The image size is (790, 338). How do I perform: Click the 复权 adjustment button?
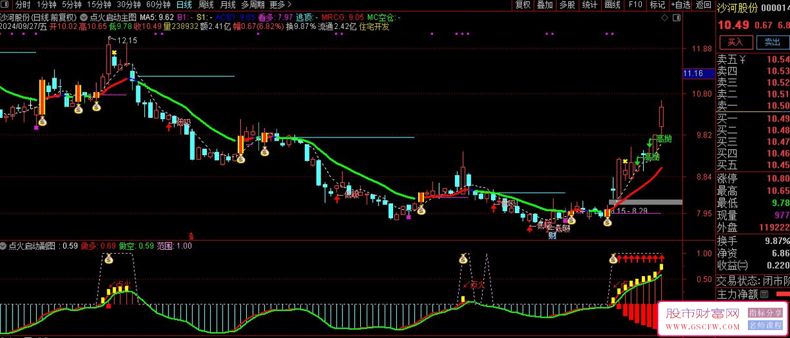click(x=523, y=5)
